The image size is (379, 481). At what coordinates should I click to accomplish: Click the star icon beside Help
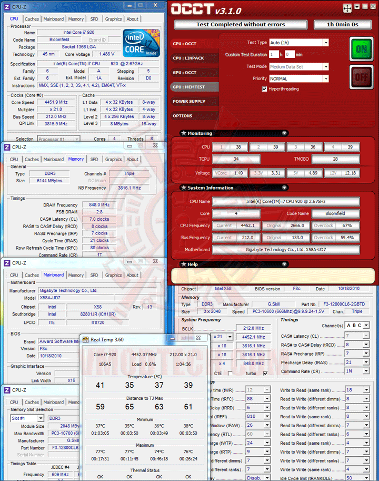(x=184, y=264)
